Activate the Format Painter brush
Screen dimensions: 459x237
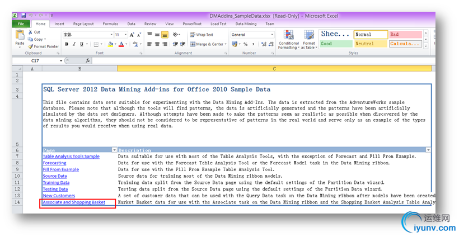[x=43, y=46]
